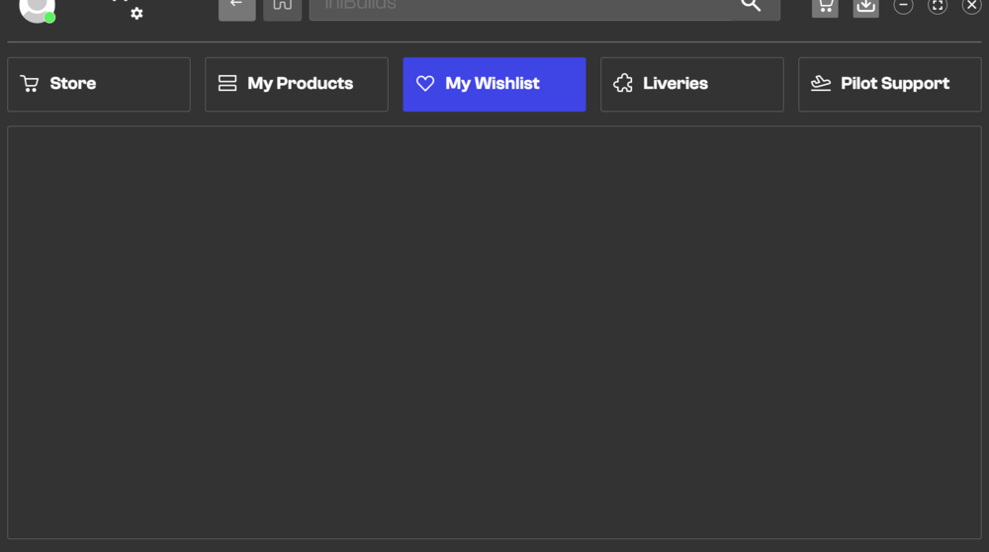The image size is (989, 552).
Task: Open settings via the gear icon
Action: (x=136, y=13)
